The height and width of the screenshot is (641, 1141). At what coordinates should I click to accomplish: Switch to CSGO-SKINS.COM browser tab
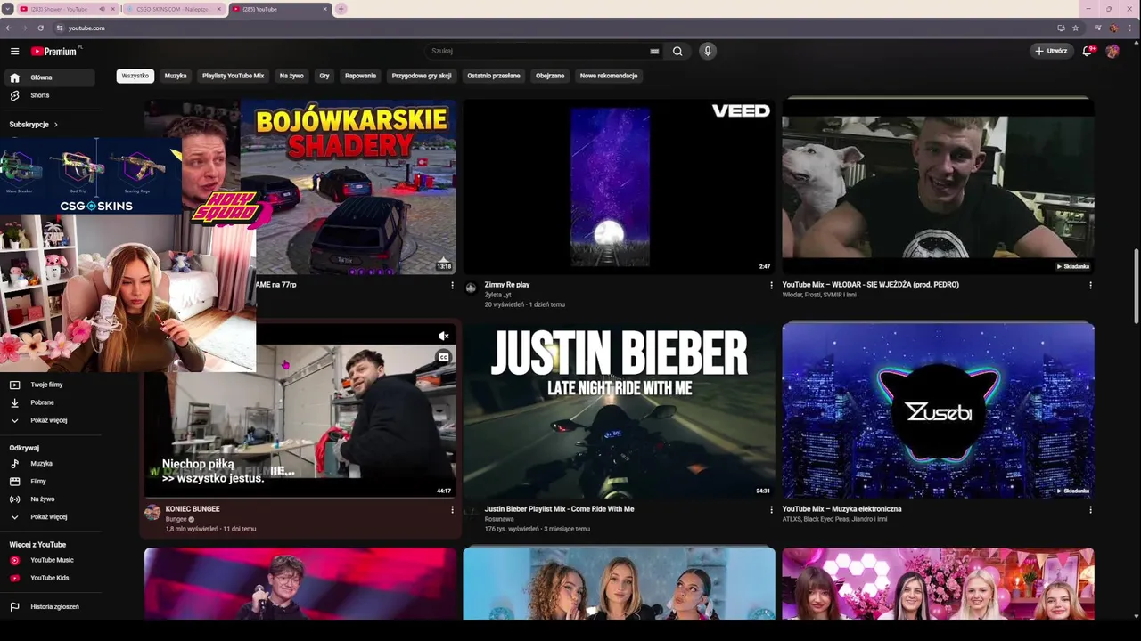pos(174,9)
